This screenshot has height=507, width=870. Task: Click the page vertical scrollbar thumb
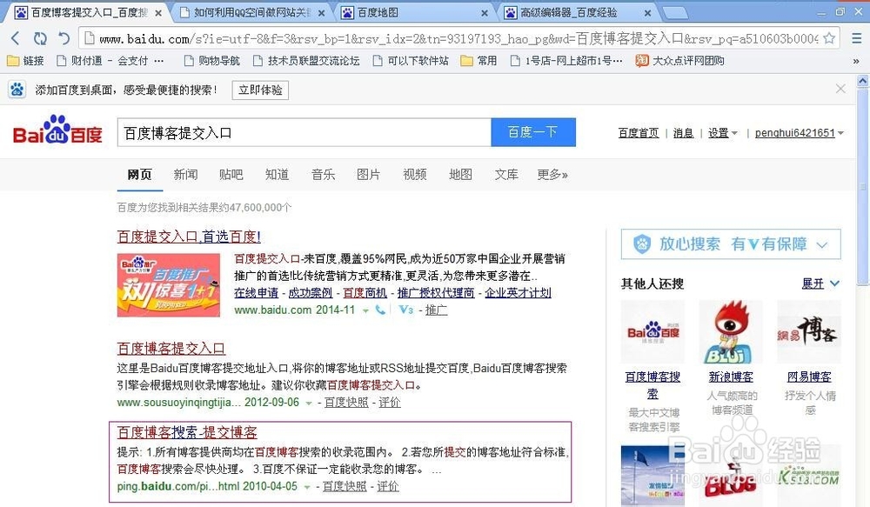pos(863,186)
